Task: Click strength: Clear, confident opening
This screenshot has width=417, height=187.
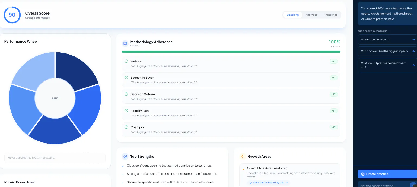Action: [169, 166]
